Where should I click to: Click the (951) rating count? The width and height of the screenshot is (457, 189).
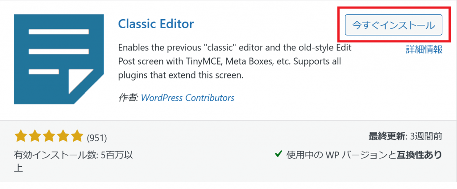pyautogui.click(x=97, y=138)
